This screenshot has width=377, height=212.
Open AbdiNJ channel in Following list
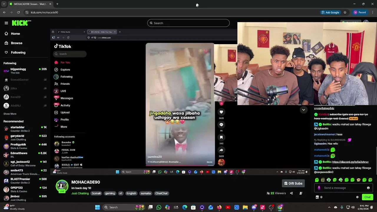(x=25, y=105)
